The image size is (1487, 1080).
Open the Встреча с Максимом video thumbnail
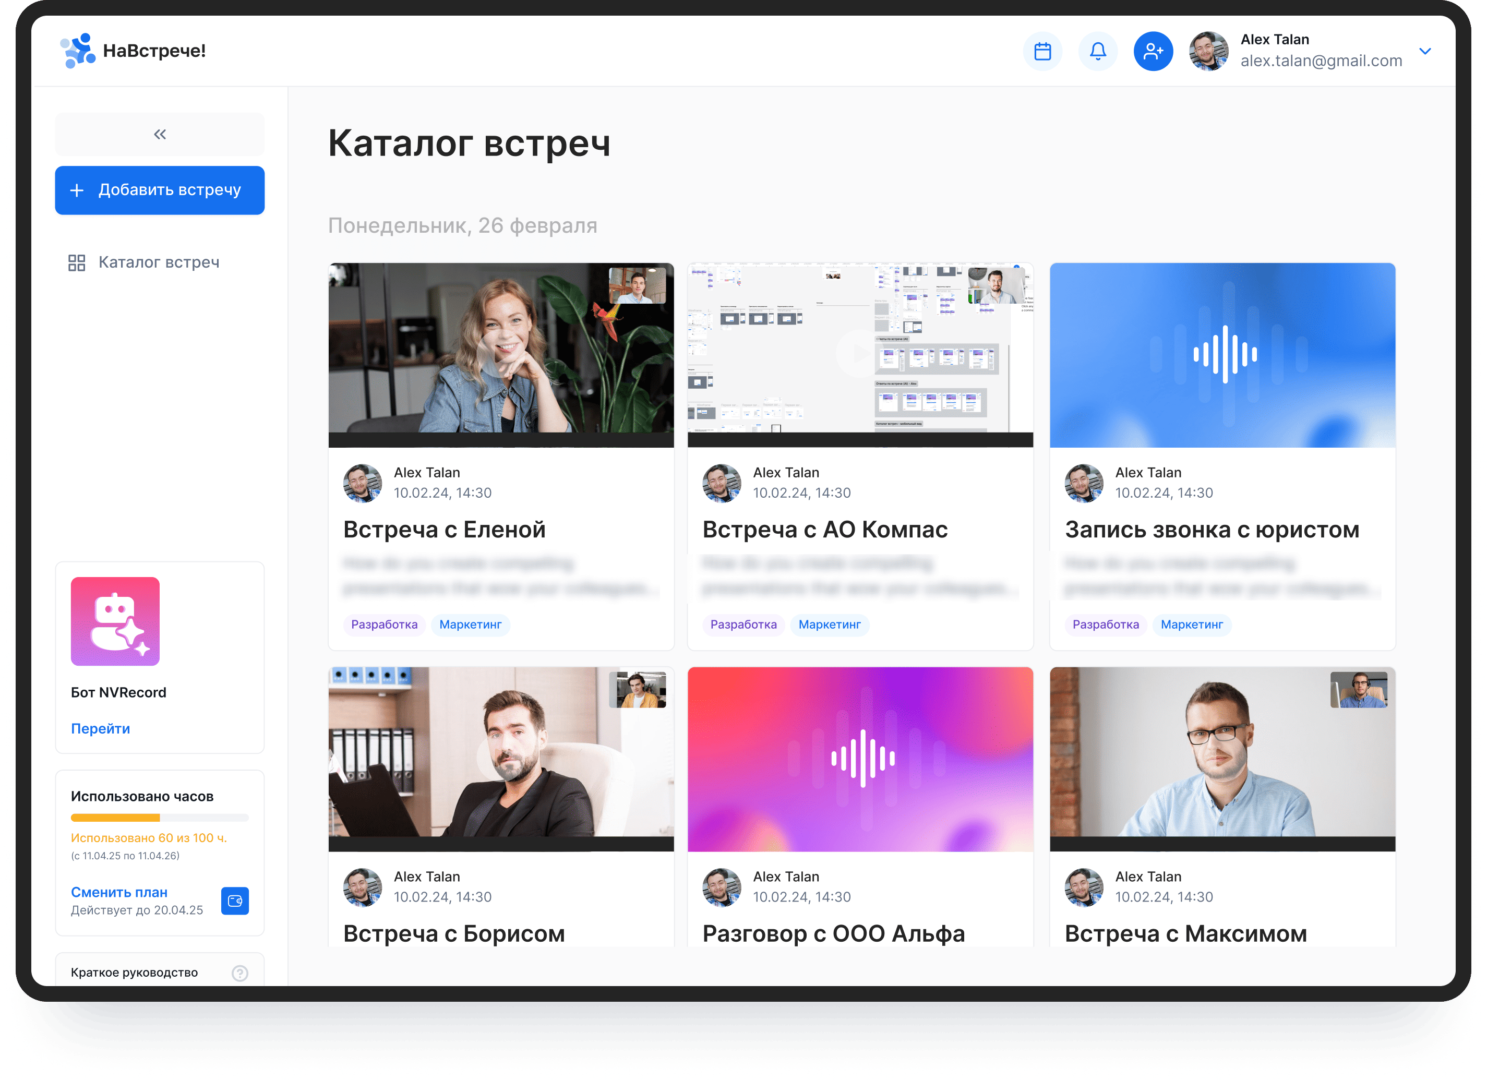click(x=1222, y=759)
